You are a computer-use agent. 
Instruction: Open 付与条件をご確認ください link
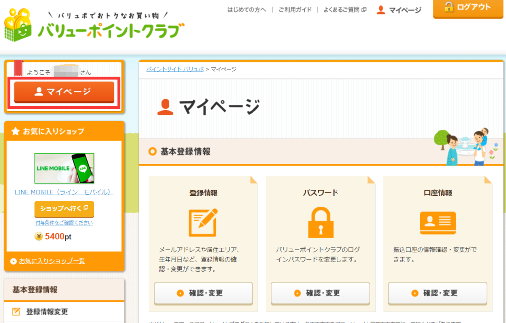(x=64, y=223)
